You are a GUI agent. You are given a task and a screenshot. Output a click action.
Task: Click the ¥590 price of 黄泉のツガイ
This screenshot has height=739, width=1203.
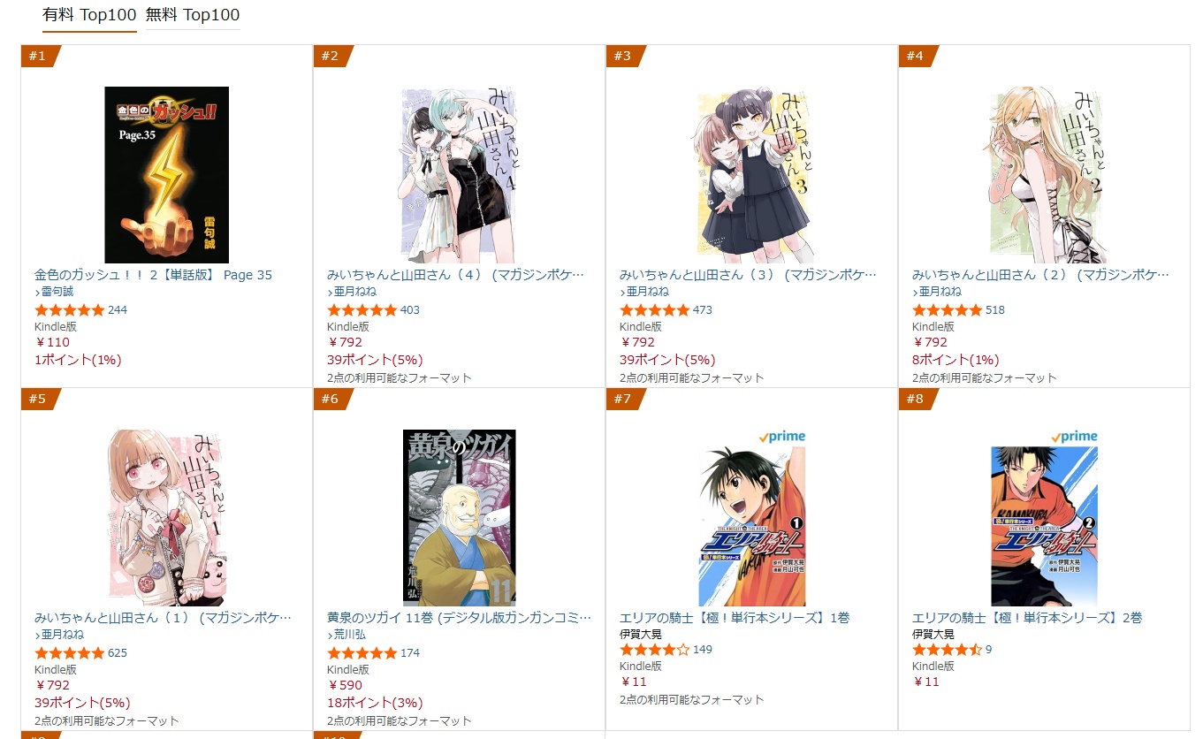pos(345,685)
